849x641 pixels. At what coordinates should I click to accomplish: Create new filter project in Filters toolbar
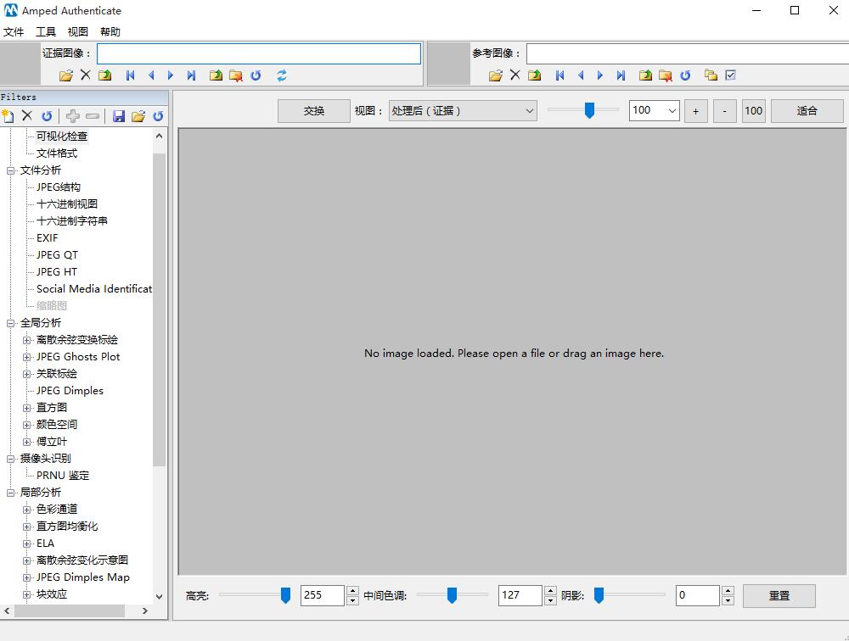click(8, 116)
